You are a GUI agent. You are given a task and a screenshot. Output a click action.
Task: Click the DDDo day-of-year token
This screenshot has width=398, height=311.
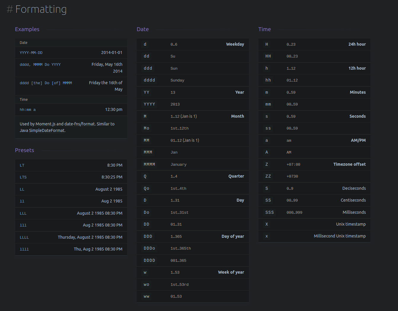point(149,248)
